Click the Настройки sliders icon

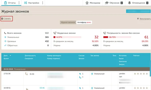click(x=25, y=3)
